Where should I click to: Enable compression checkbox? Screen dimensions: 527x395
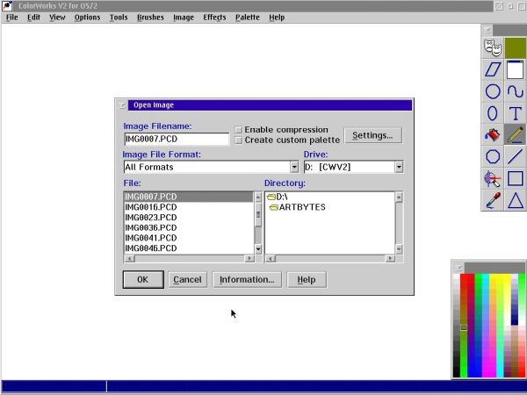click(239, 130)
